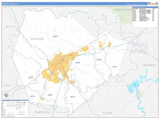Click the large WARREN county label
The width and height of the screenshot is (160, 120).
[x=37, y=39]
